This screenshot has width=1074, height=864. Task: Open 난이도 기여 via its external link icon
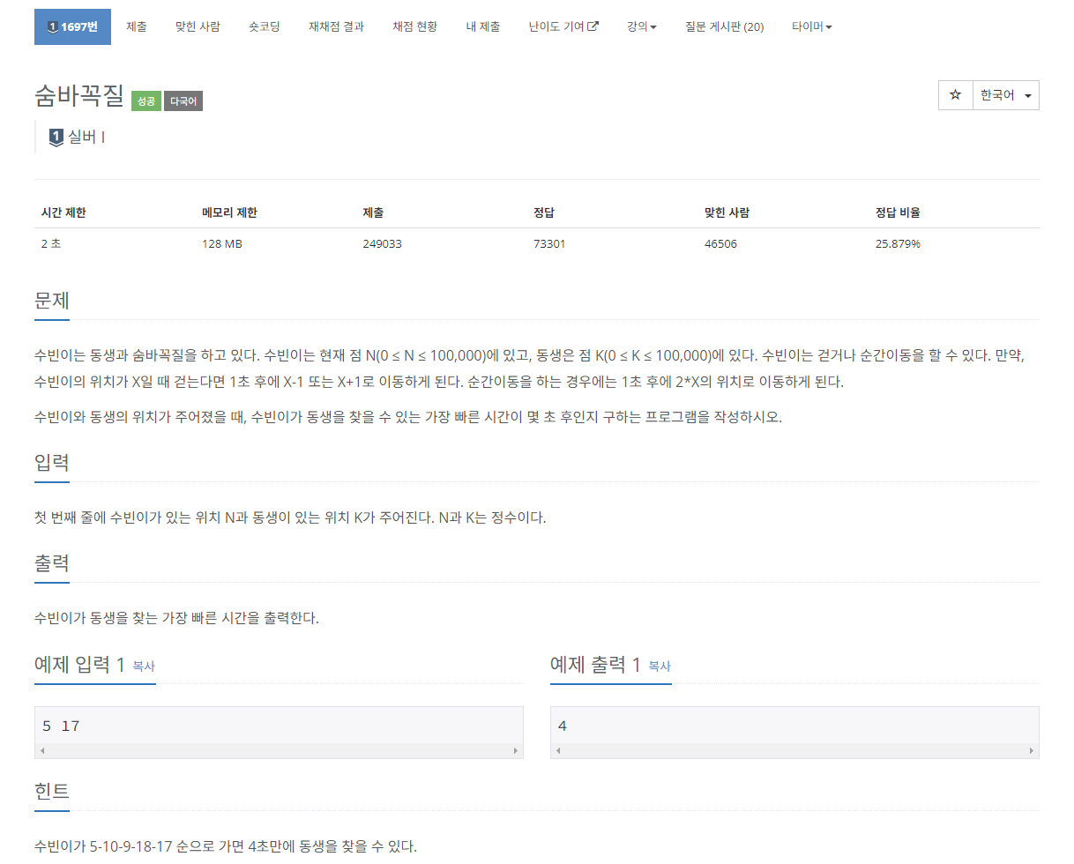pos(593,26)
